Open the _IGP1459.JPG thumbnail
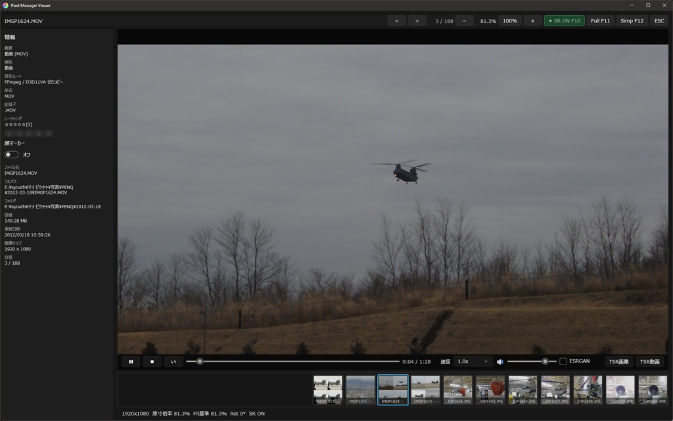Image resolution: width=673 pixels, height=421 pixels. 620,389
